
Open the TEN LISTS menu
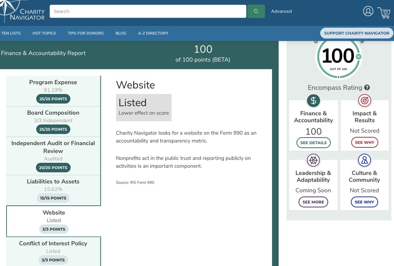pyautogui.click(x=11, y=33)
